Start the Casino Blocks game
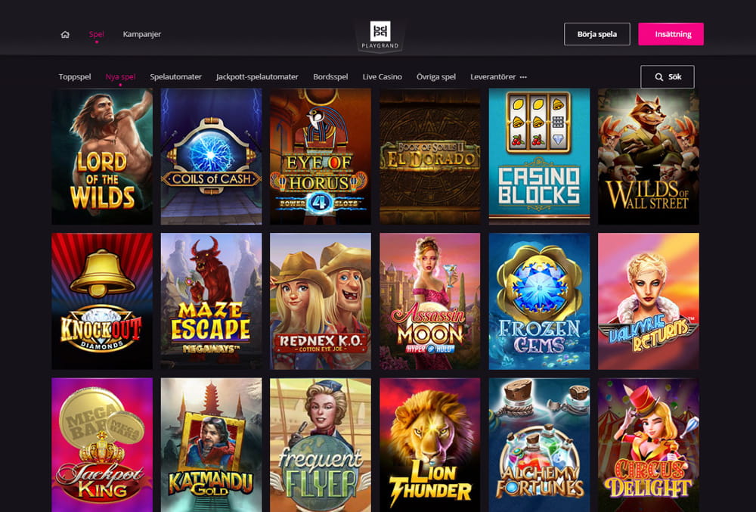The image size is (756, 512). coord(539,157)
